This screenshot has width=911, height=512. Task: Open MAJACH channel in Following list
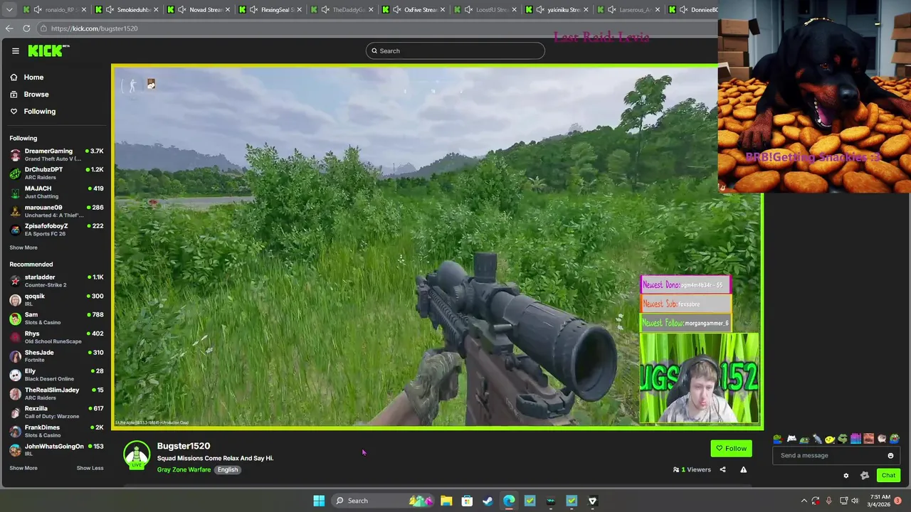pos(57,192)
